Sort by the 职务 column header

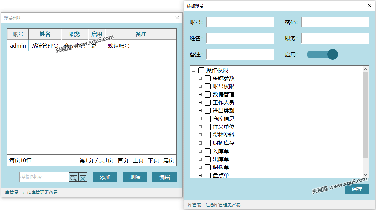pyautogui.click(x=75, y=34)
